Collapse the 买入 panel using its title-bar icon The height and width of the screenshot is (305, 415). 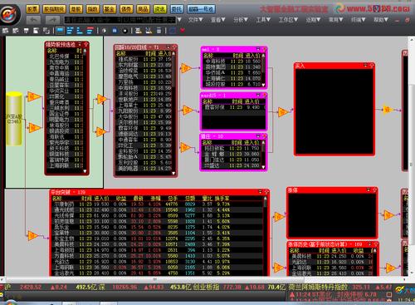coord(365,66)
